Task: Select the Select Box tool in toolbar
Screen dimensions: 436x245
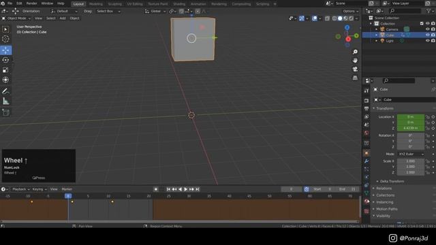Action: (5, 29)
